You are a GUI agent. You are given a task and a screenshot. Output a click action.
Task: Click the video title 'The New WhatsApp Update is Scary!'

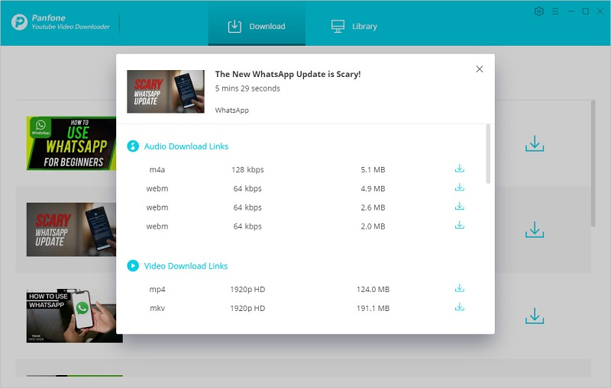[x=288, y=74]
